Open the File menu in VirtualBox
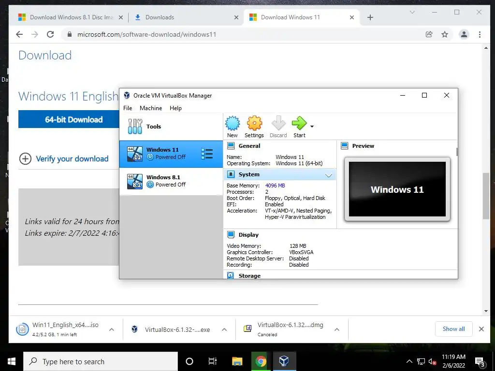Screen dimensions: 495x371 pyautogui.click(x=128, y=108)
